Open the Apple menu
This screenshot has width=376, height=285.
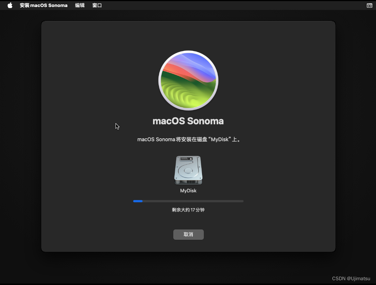[10, 5]
